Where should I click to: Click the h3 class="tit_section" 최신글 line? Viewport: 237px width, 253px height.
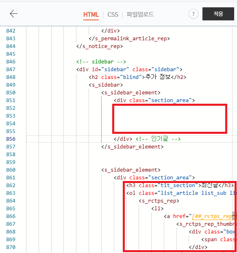click(180, 185)
